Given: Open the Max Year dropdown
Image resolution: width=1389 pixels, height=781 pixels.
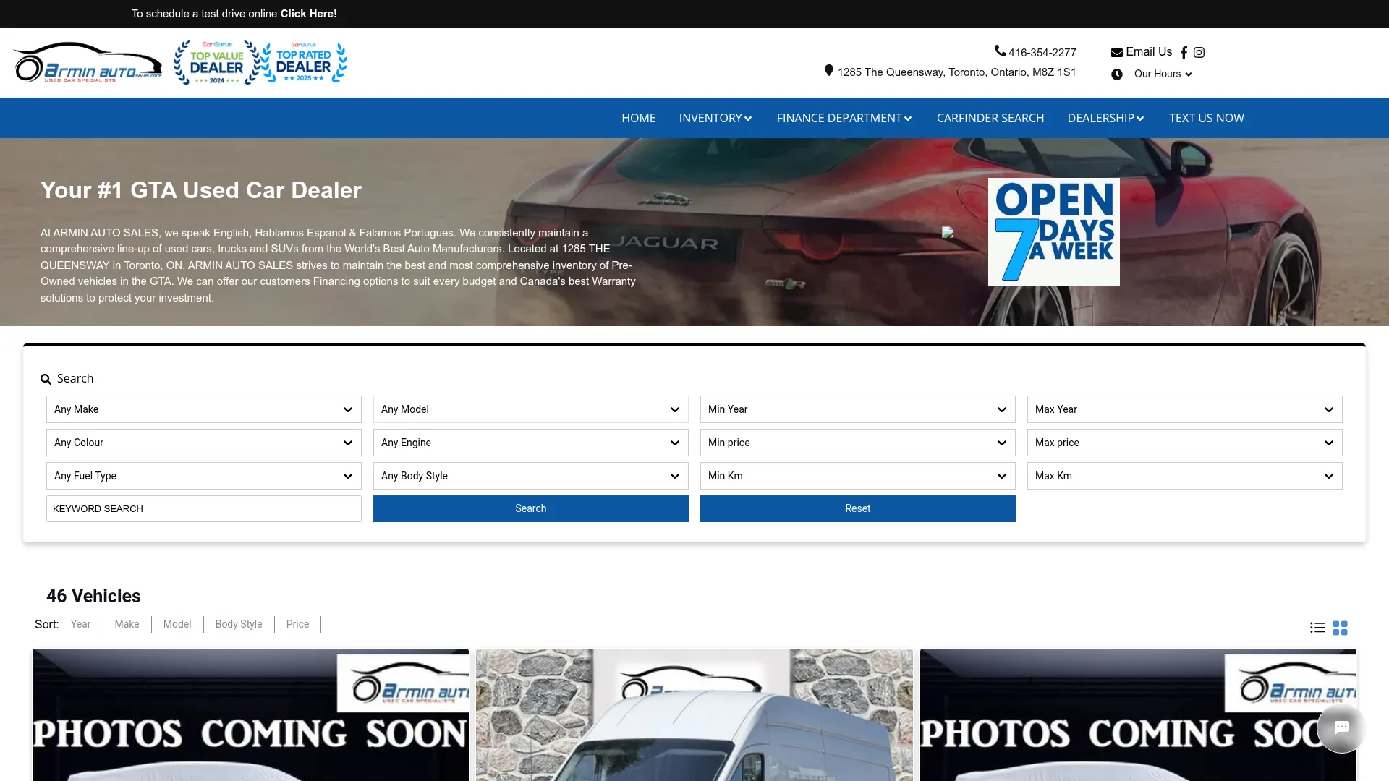Looking at the screenshot, I should point(1185,409).
